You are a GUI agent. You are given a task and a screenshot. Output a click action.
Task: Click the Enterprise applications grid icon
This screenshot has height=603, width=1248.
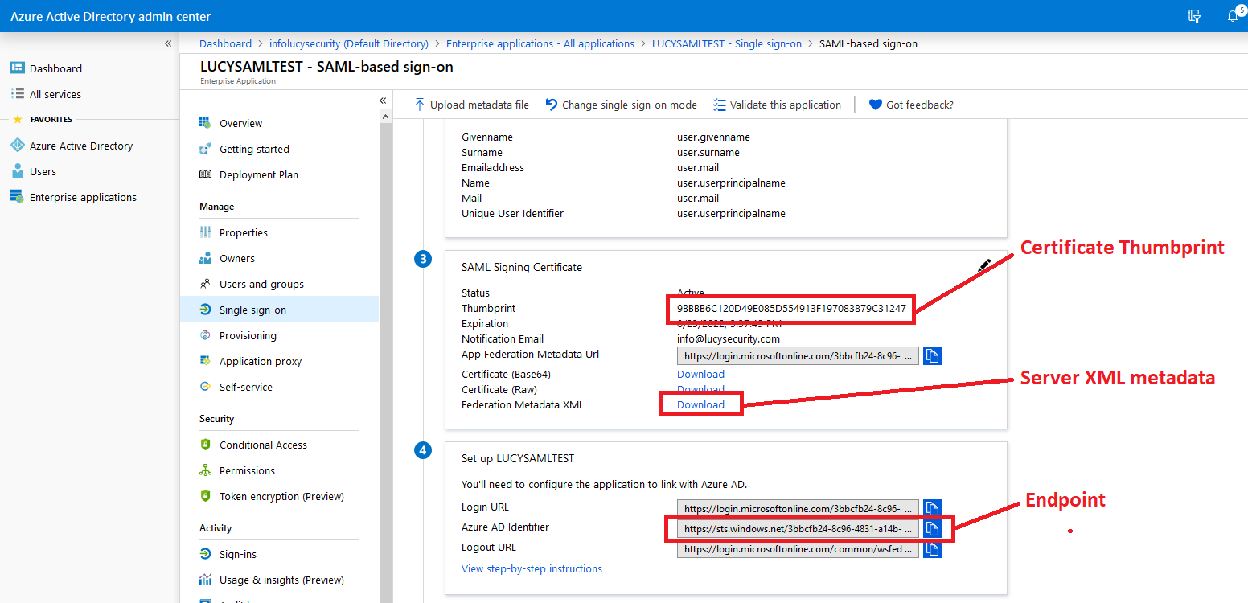click(17, 196)
